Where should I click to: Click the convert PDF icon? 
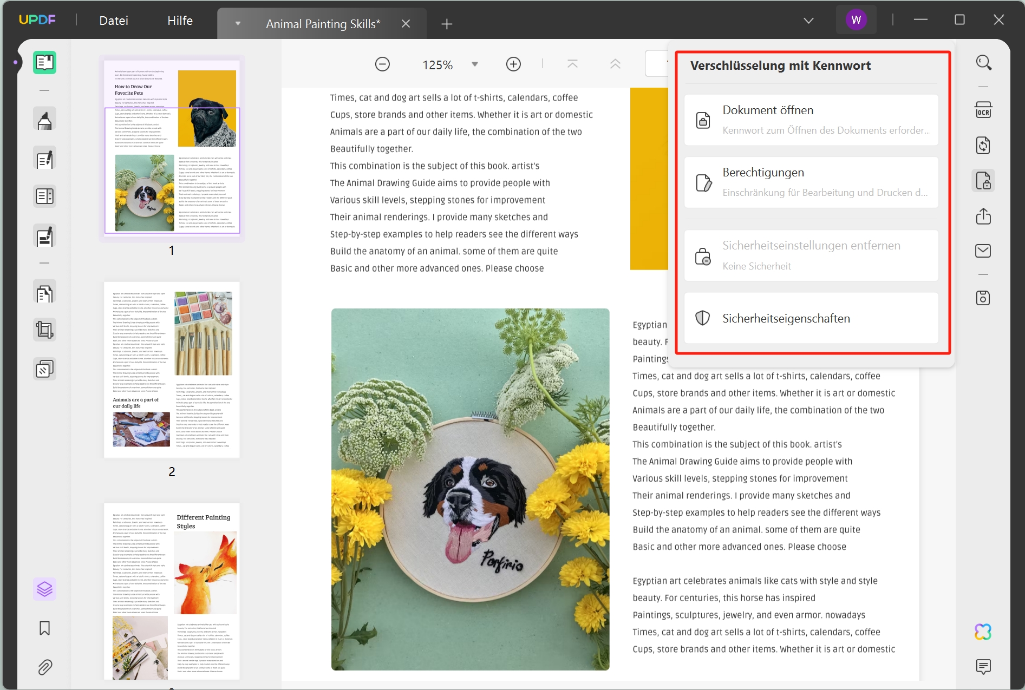click(983, 146)
